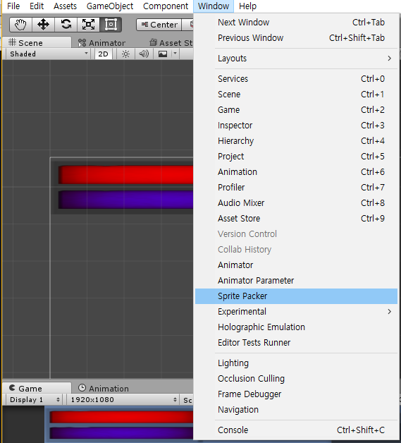Open Display 1 dropdown in Game view

[34, 399]
